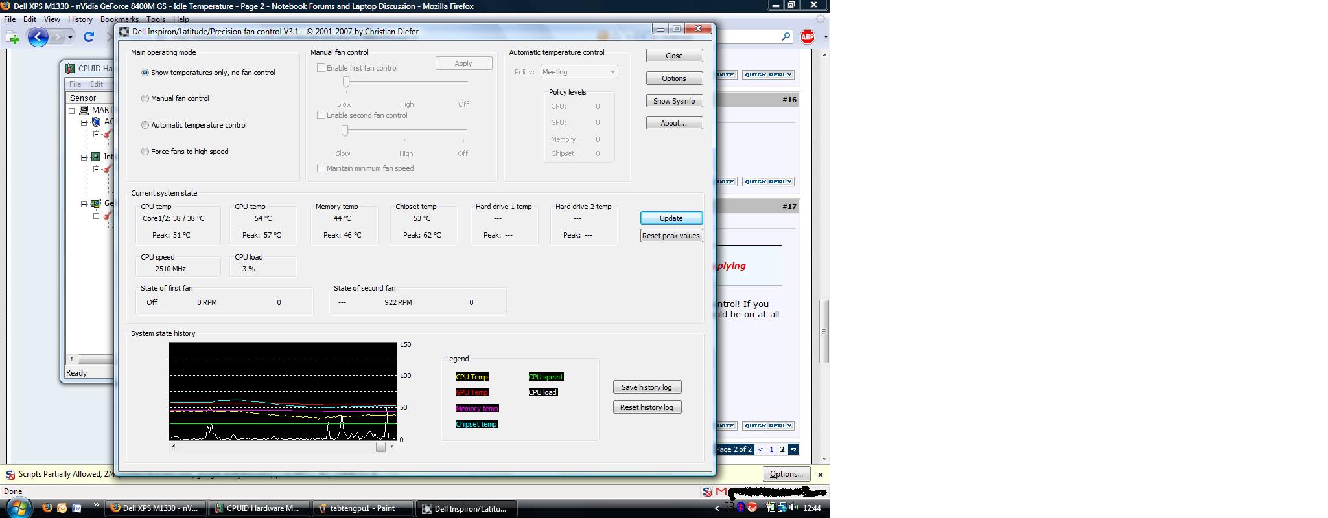Screen dimensions: 1328x518
Task: Click the Windows Start orb
Action: [17, 508]
